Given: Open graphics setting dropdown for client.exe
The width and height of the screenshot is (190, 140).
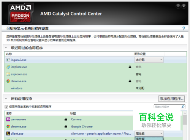Looking at the screenshot, I should click(x=149, y=134).
